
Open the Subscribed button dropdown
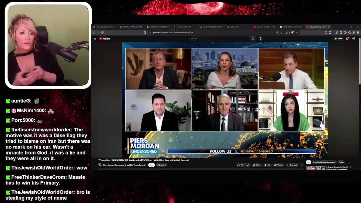pos(162,165)
